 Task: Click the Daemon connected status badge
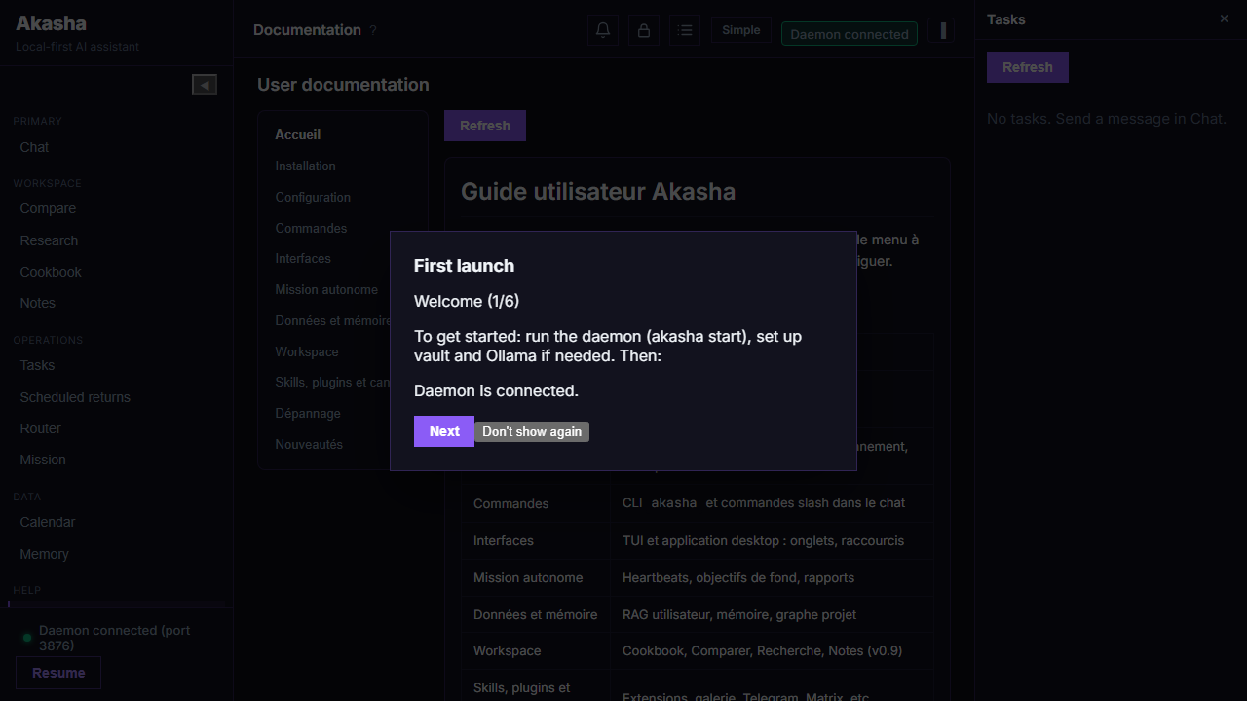(850, 34)
